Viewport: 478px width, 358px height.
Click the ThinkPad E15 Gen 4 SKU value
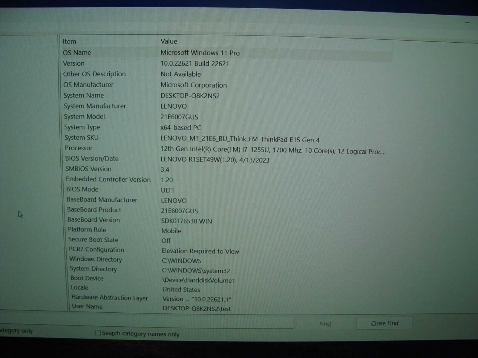pos(240,139)
